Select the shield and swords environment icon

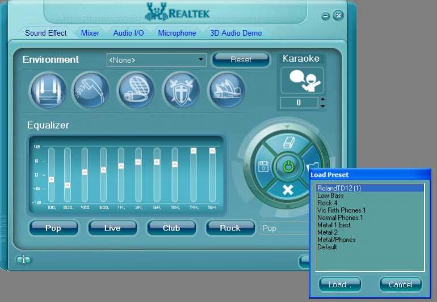(182, 91)
